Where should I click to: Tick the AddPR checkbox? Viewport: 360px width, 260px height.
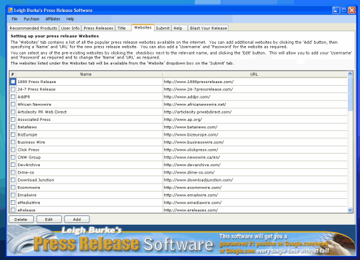click(x=13, y=96)
